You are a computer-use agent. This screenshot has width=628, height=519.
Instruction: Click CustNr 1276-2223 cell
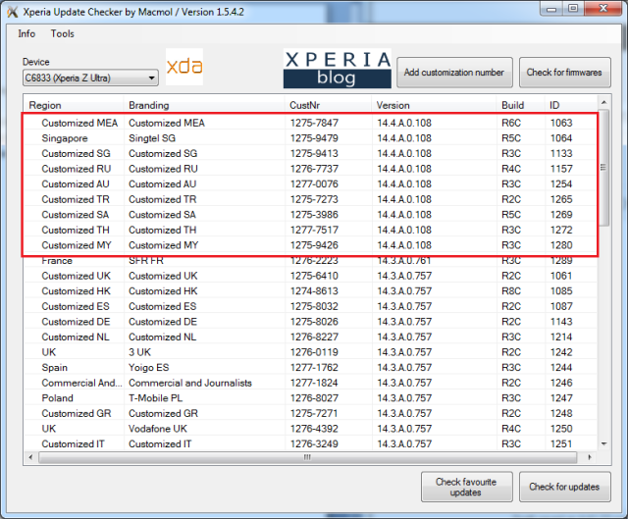coord(314,261)
